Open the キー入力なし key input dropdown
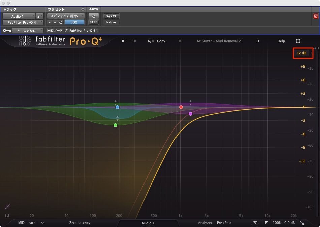The width and height of the screenshot is (320, 227). [28, 31]
